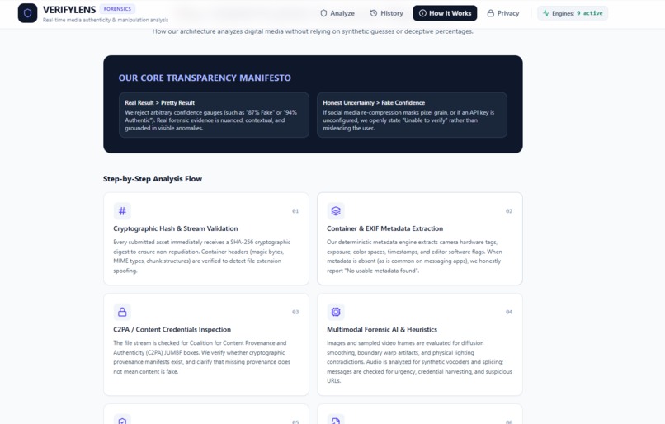The width and height of the screenshot is (665, 424).
Task: Click the FORENSICS badge next to the logo
Action: point(117,9)
